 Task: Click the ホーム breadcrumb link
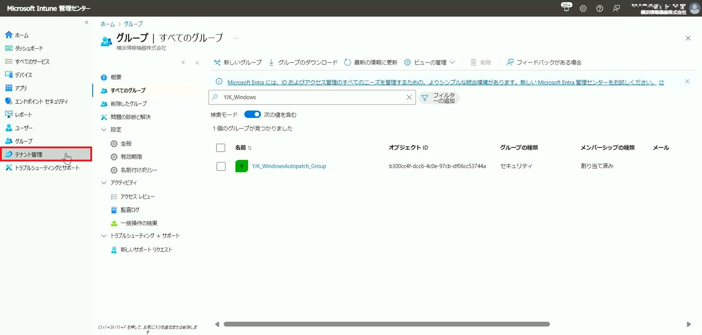pyautogui.click(x=107, y=24)
